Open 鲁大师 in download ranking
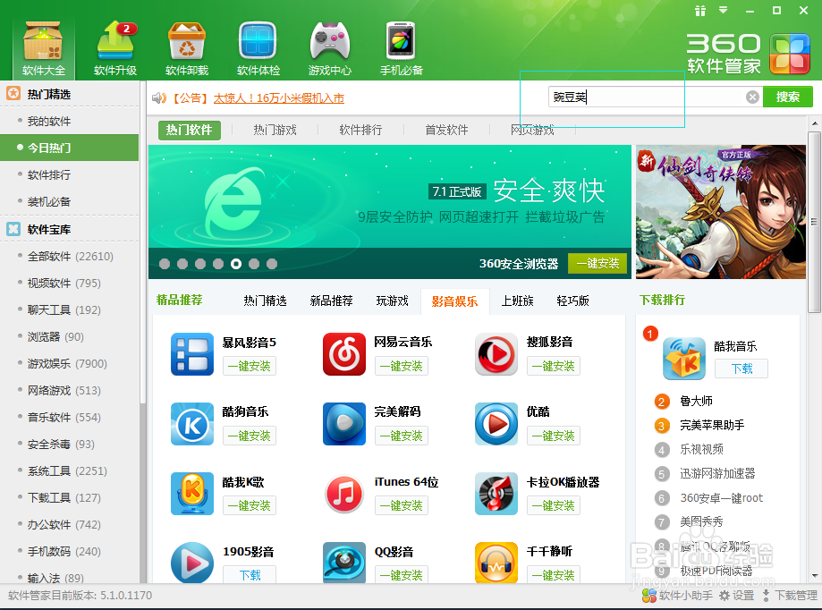Image resolution: width=822 pixels, height=610 pixels. tap(696, 401)
